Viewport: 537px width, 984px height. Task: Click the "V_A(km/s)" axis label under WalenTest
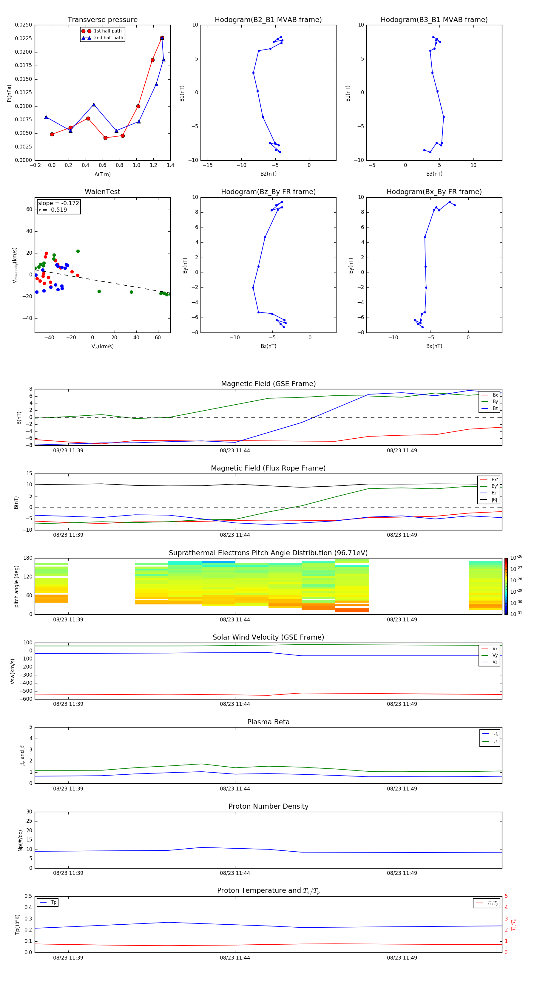pos(102,346)
